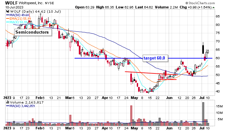Click the green up-arrow change indicator
Image resolution: width=228 pixels, height=131 pixels.
(x=213, y=7)
